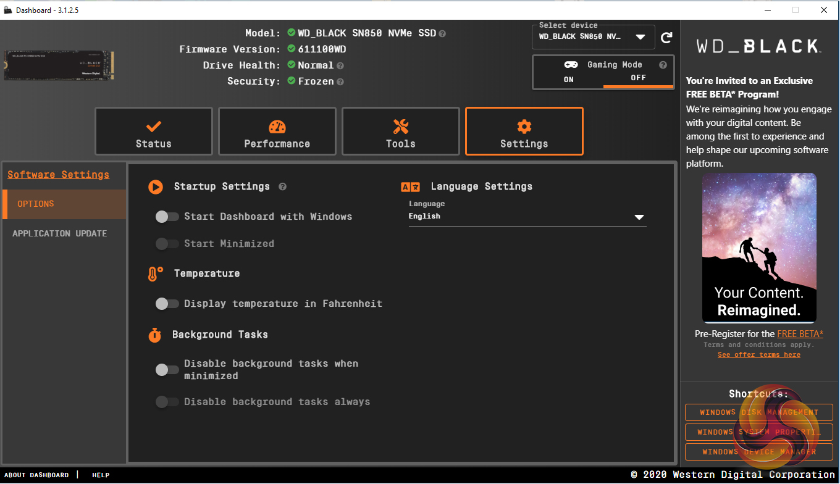The image size is (840, 484).
Task: Open APPLICATION UPDATE in the sidebar
Action: pos(64,234)
